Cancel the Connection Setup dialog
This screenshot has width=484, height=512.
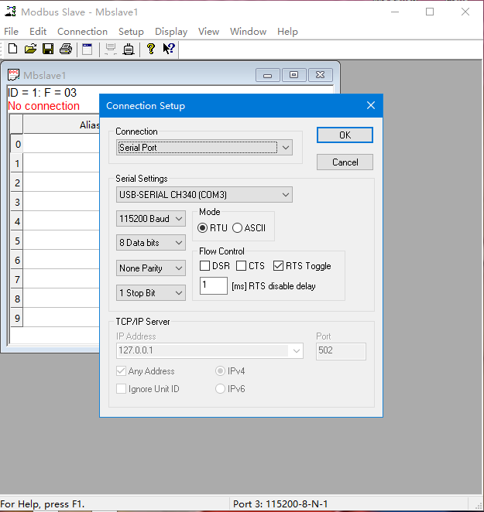coord(345,162)
